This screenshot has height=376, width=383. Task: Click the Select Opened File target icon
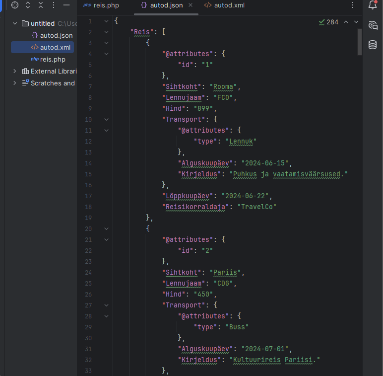pos(15,5)
